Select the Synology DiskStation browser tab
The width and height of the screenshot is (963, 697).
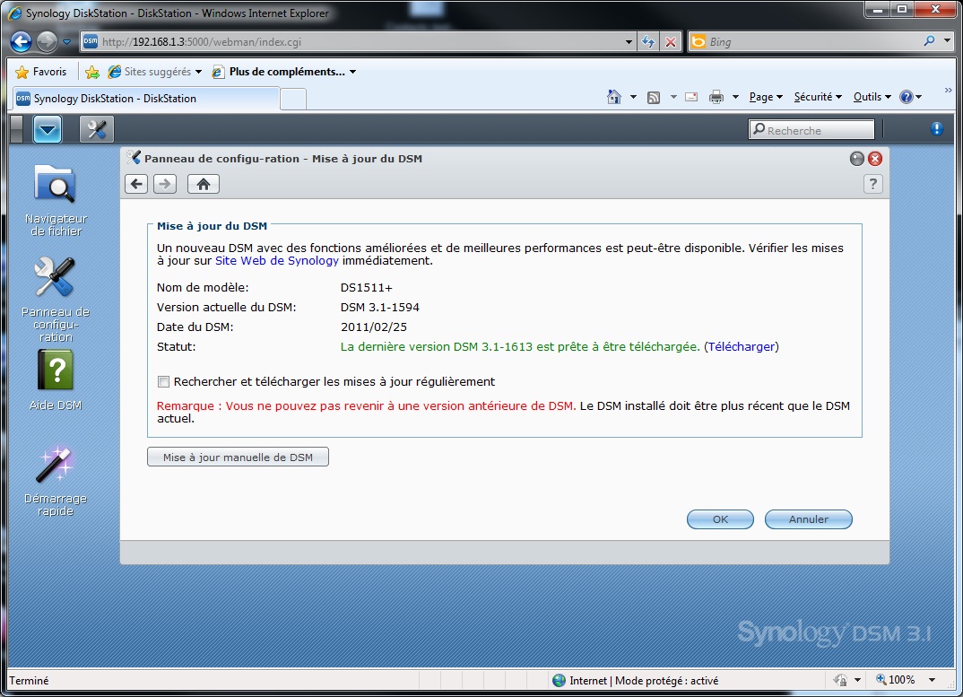click(145, 99)
